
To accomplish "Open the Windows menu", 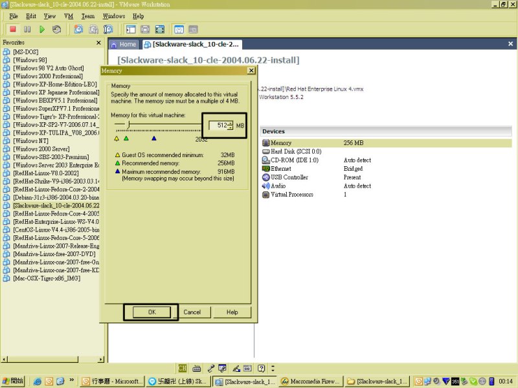I will tap(114, 16).
